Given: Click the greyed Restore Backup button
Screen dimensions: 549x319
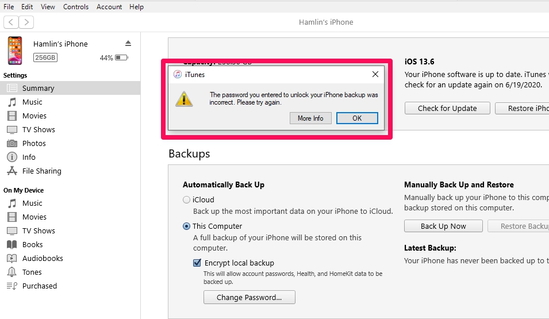Looking at the screenshot, I should click(518, 226).
